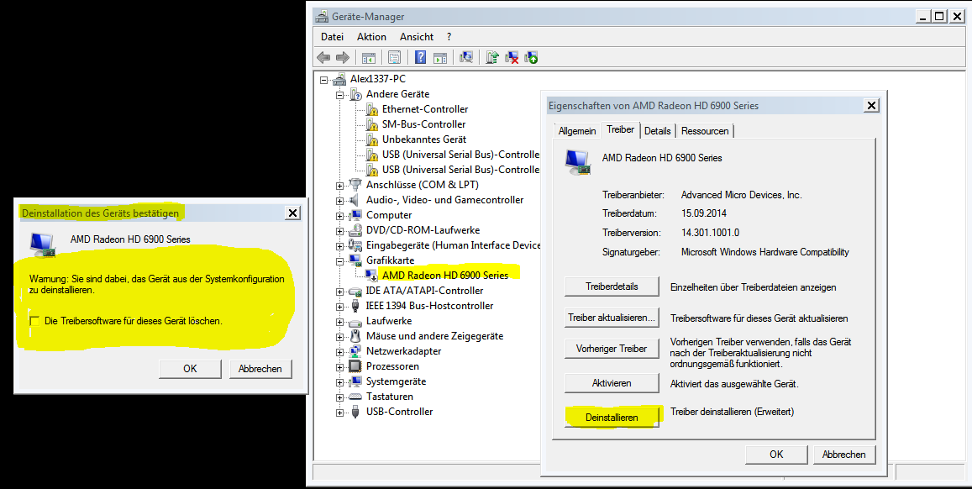Viewport: 972px width, 489px height.
Task: Open the ? help menu
Action: (x=449, y=37)
